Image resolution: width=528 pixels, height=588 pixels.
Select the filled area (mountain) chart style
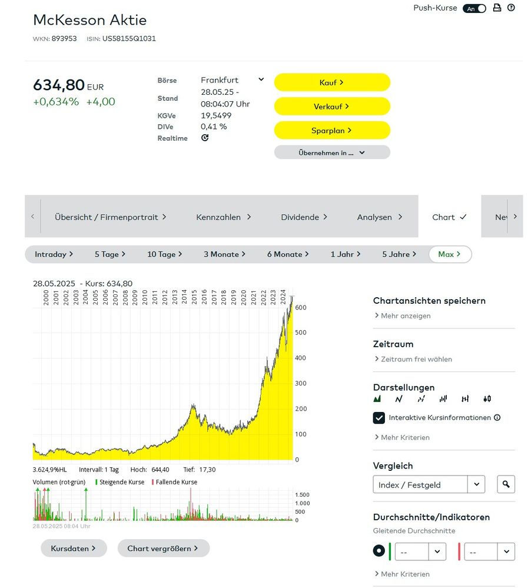click(377, 398)
